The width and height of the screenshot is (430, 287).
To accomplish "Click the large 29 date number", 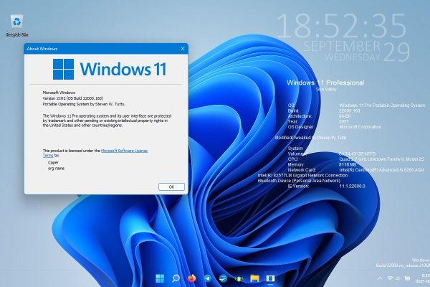I will point(397,52).
